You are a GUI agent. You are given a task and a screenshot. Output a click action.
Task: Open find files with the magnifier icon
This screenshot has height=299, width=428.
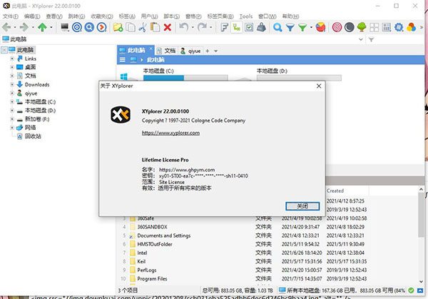[277, 27]
